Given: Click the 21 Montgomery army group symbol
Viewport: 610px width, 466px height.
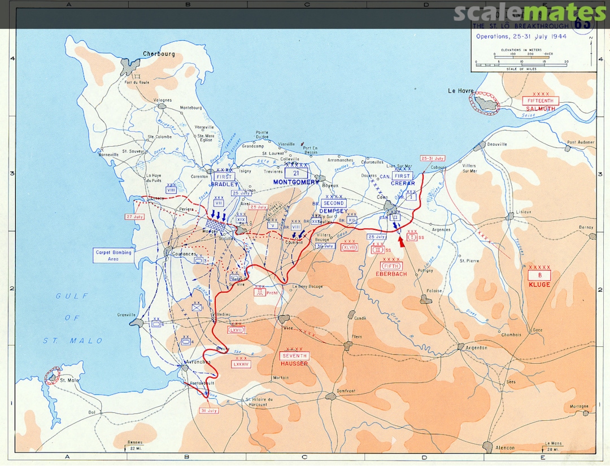Looking at the screenshot, I should (296, 173).
